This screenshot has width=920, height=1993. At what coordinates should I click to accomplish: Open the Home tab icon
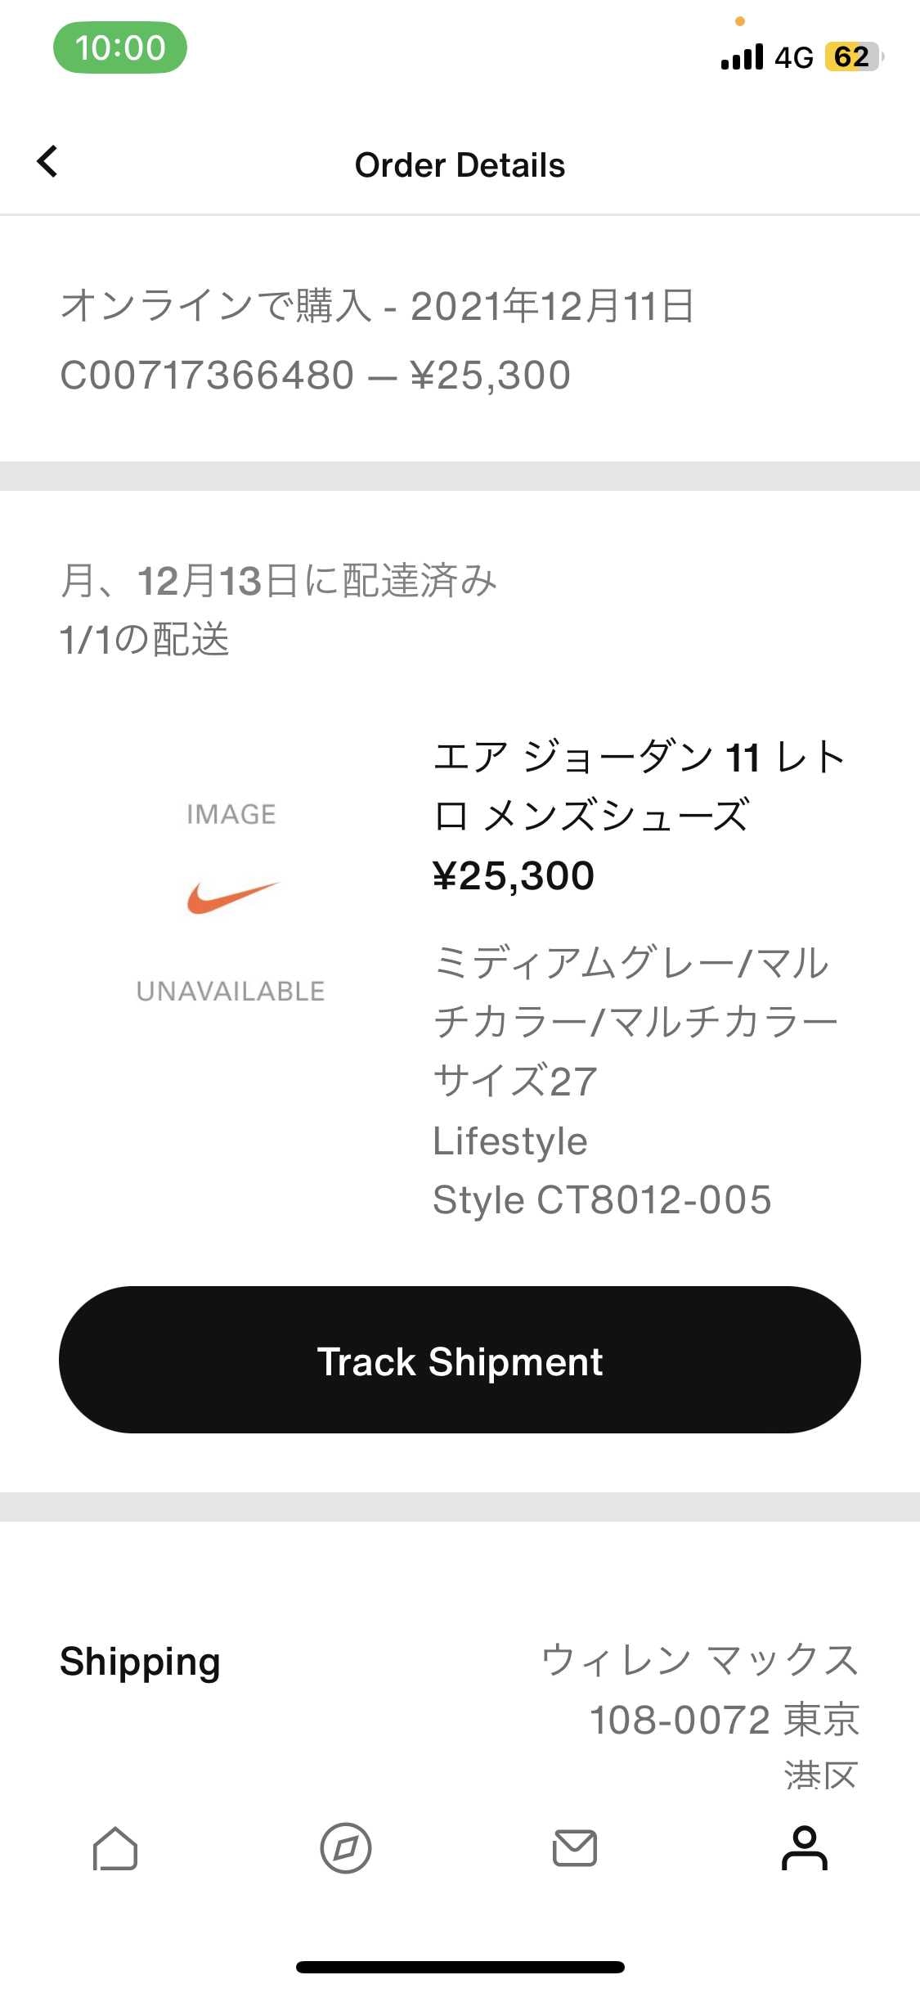(114, 1849)
